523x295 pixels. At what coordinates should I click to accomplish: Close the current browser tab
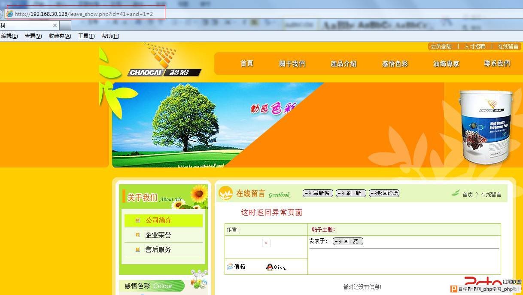[x=55, y=25]
